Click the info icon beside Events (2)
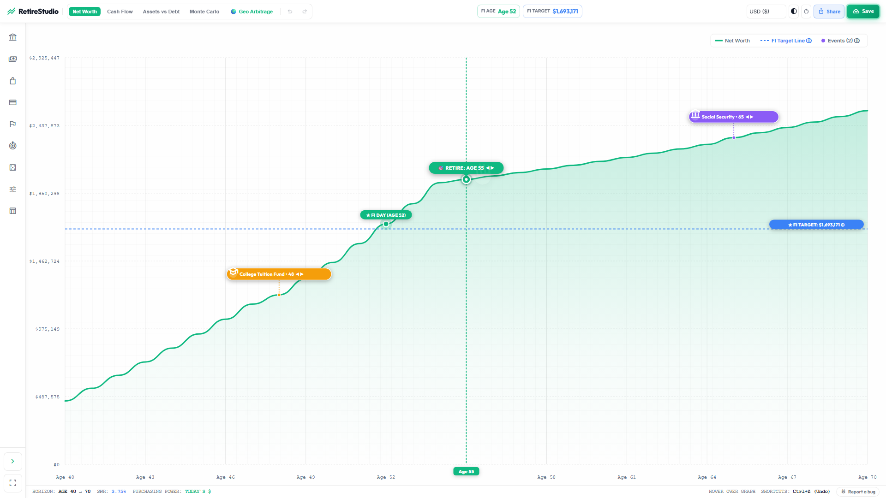The width and height of the screenshot is (886, 498). click(857, 41)
